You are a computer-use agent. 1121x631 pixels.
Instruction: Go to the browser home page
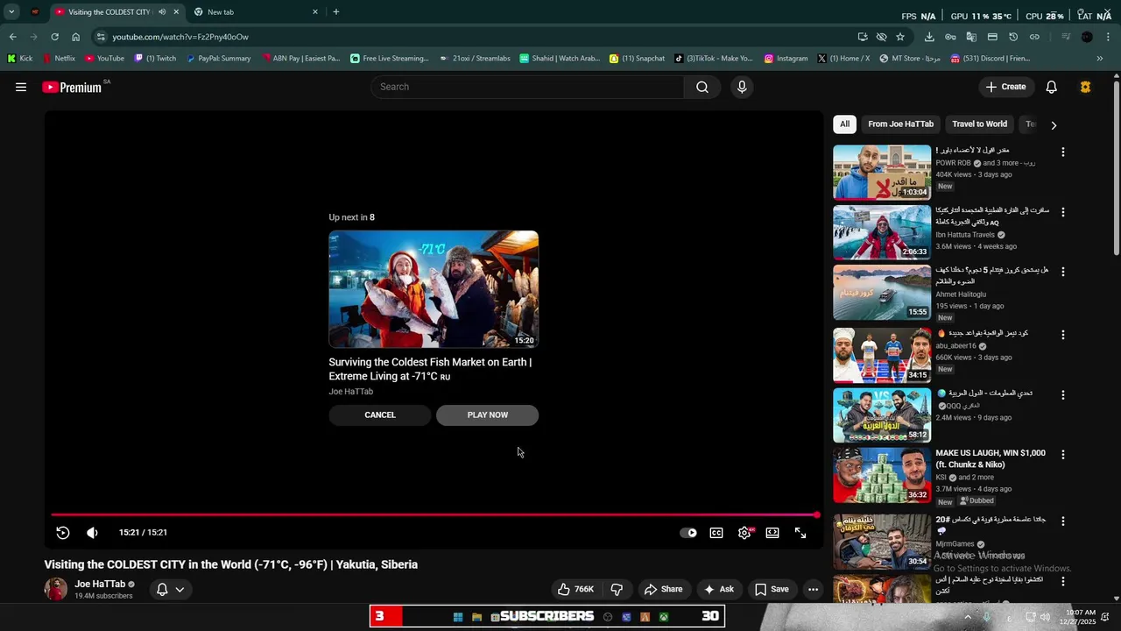point(75,37)
